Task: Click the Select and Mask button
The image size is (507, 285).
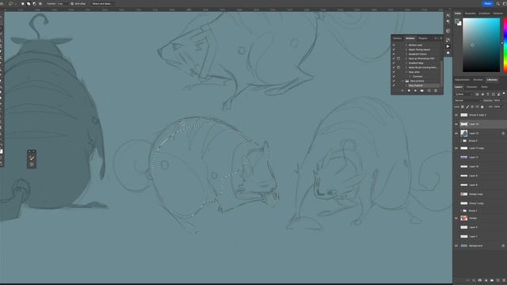Action: pyautogui.click(x=101, y=3)
